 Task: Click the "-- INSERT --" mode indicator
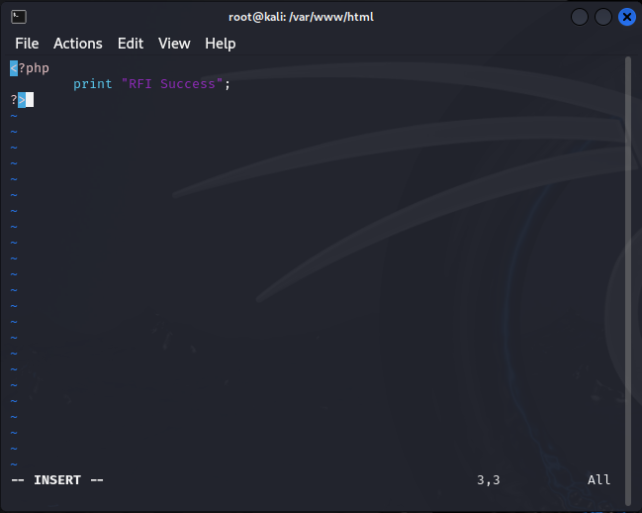tap(57, 479)
